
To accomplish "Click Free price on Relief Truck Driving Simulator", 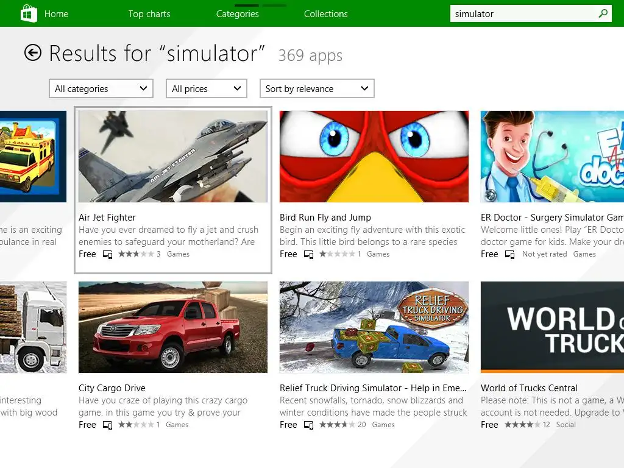I will [288, 425].
